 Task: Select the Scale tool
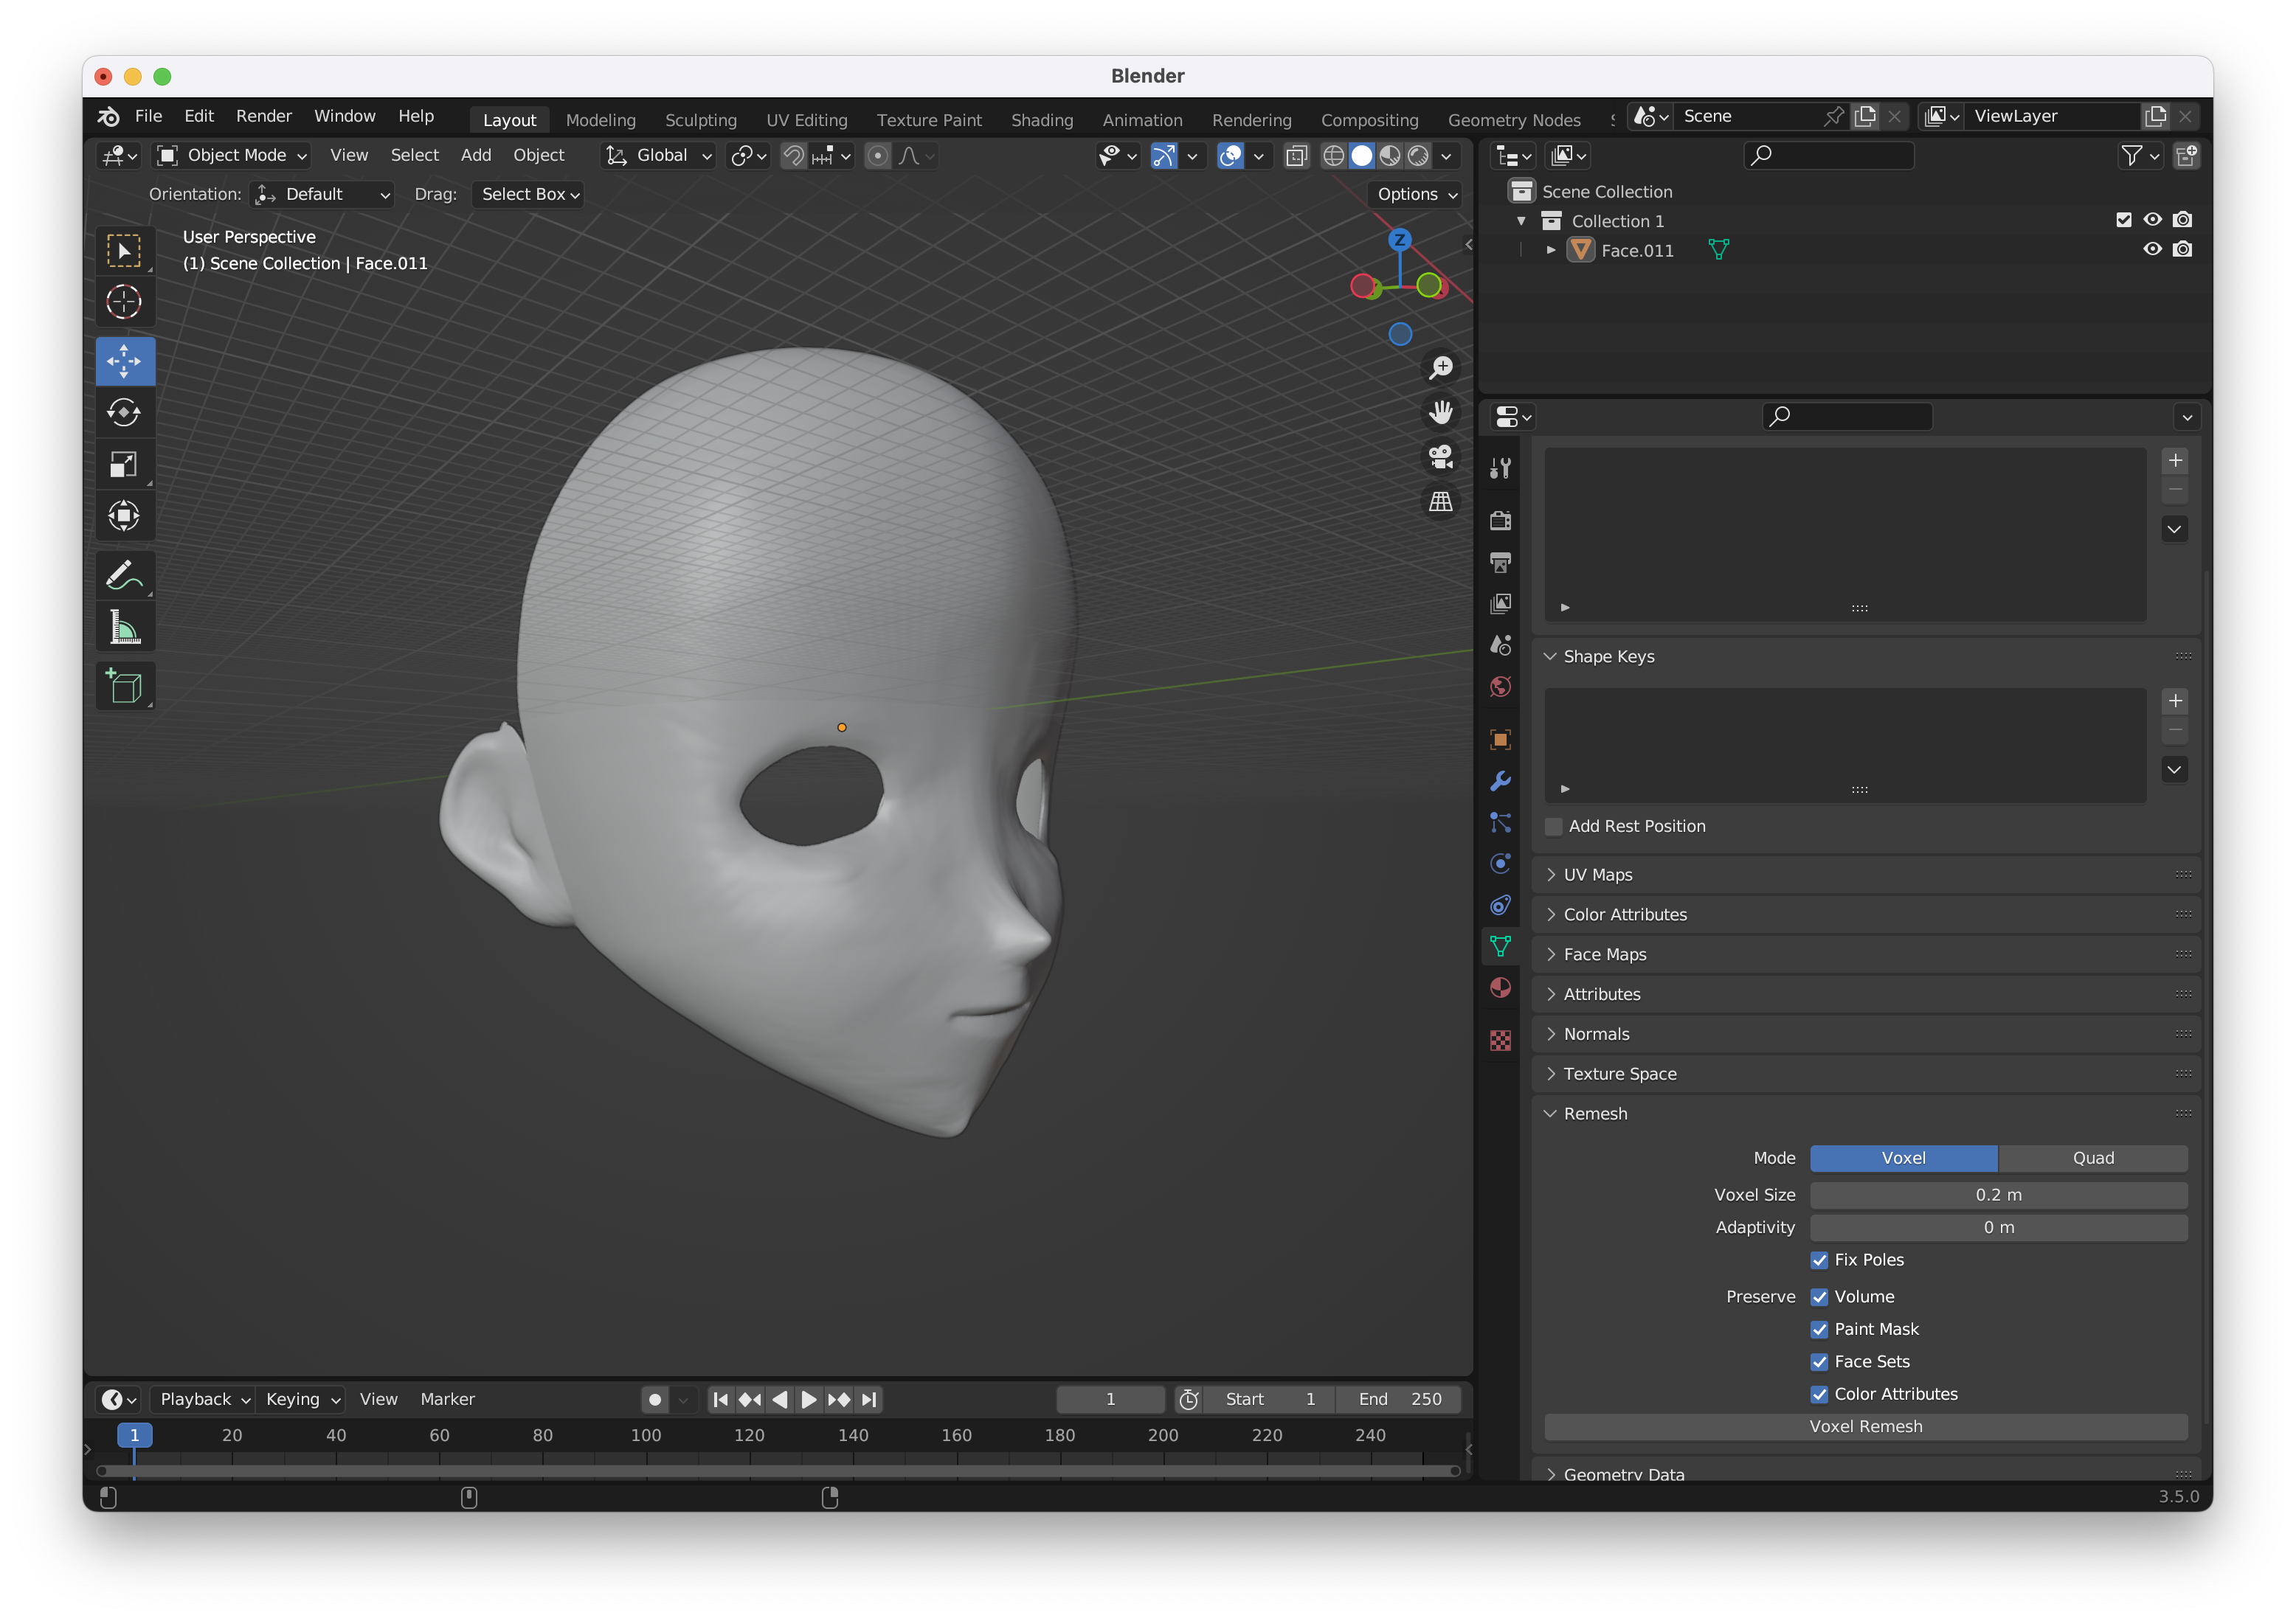124,465
